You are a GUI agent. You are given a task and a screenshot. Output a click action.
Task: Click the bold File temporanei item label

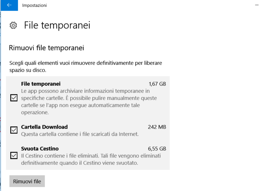[x=41, y=84]
